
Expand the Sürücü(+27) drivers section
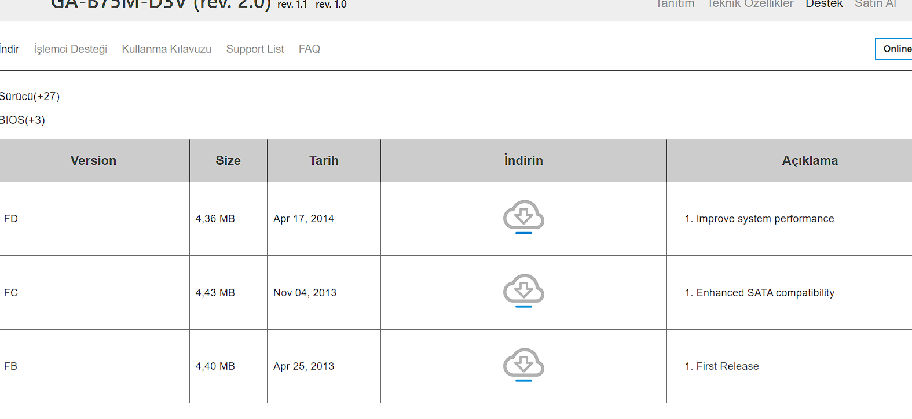[30, 97]
